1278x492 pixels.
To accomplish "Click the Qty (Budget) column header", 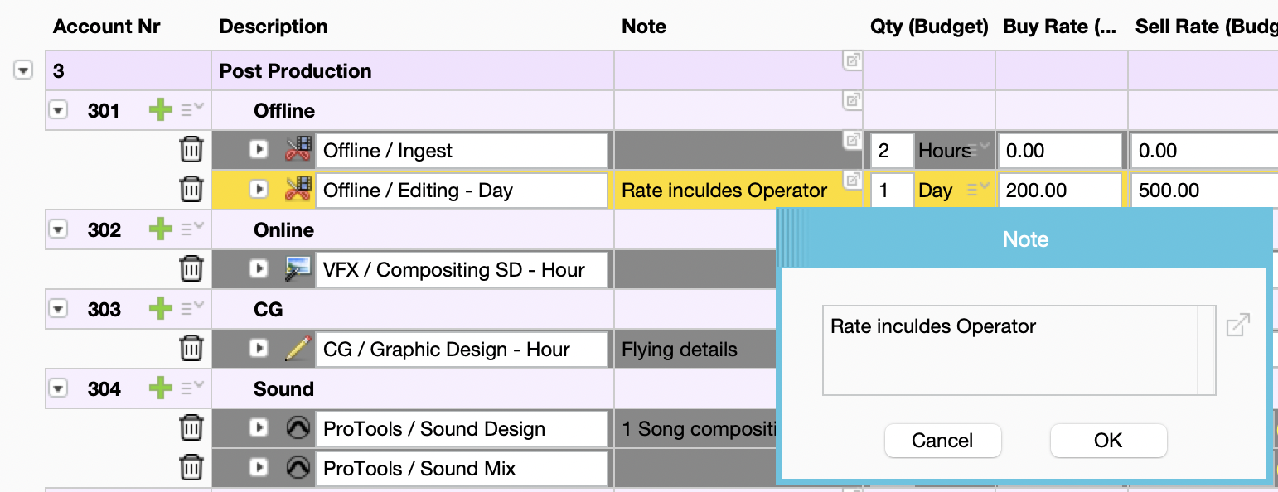I will 929,27.
